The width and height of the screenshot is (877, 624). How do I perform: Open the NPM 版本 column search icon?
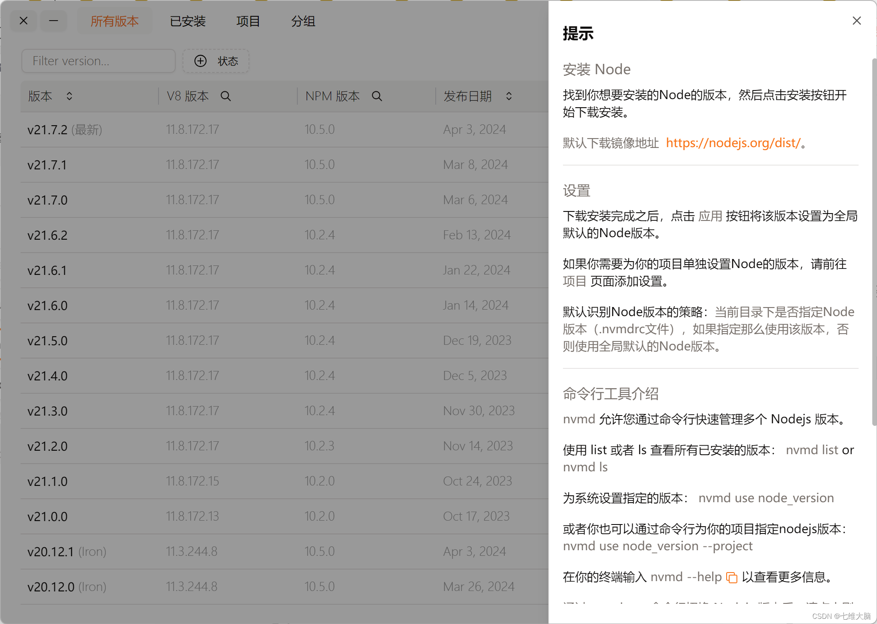tap(377, 96)
